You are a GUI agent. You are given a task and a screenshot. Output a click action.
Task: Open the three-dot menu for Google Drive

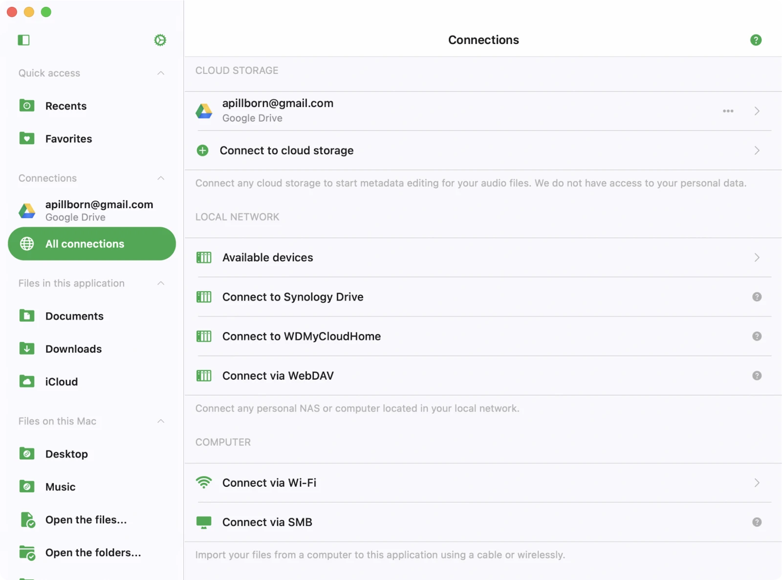tap(728, 111)
